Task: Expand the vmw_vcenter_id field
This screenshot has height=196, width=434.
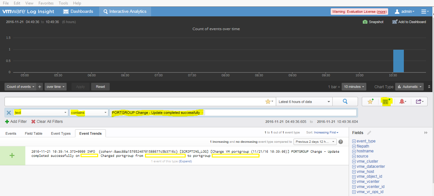Action: [354, 187]
